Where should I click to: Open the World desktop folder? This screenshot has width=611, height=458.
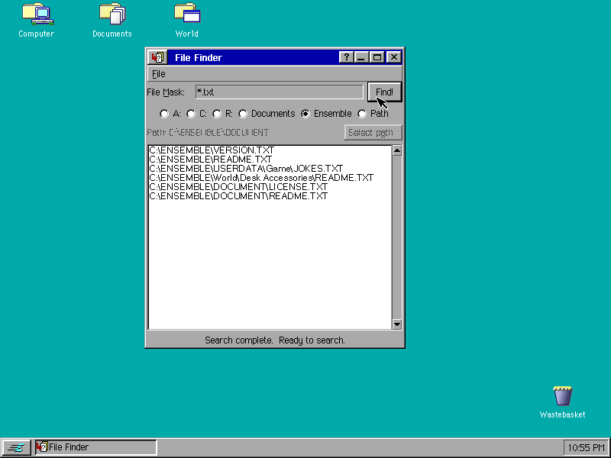point(187,21)
